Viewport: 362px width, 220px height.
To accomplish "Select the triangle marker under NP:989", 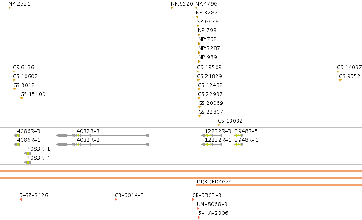I will click(x=199, y=62).
